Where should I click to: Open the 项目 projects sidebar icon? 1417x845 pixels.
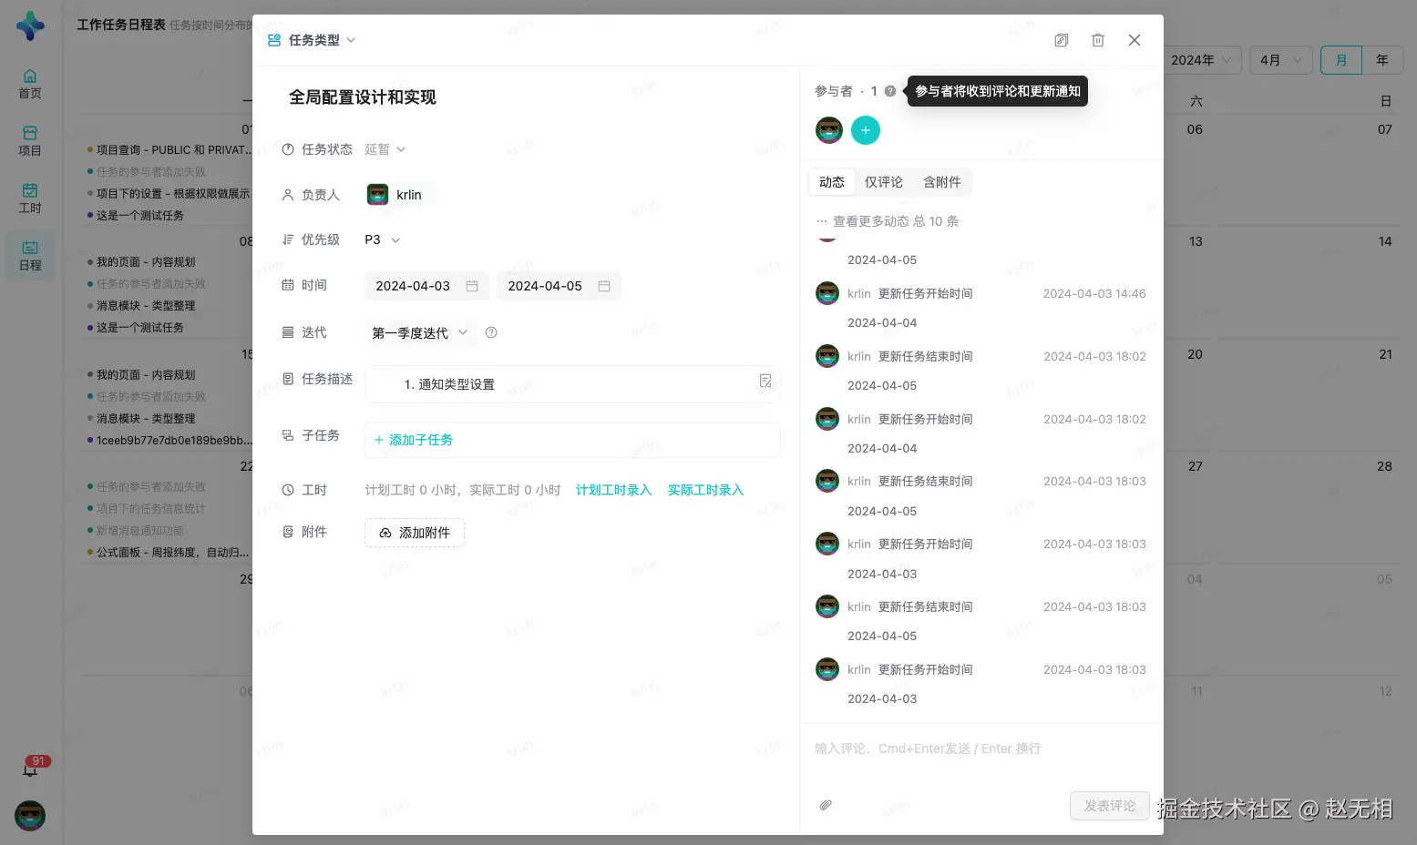[30, 141]
